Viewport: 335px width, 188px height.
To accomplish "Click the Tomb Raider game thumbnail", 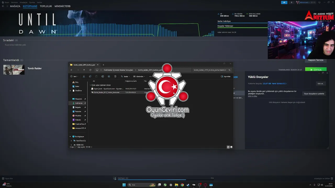I will [14, 70].
